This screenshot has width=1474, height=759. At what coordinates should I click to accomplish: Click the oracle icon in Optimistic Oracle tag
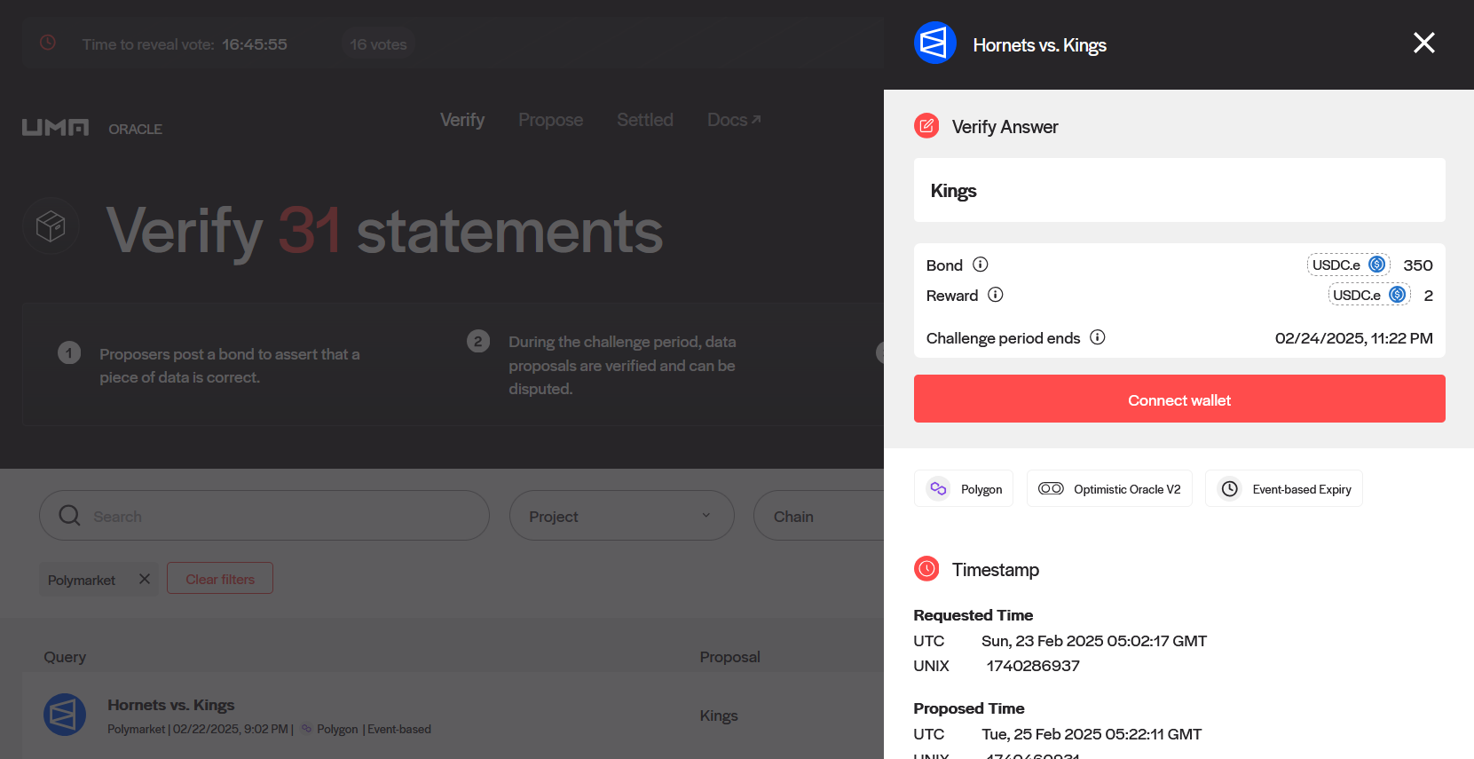tap(1051, 488)
